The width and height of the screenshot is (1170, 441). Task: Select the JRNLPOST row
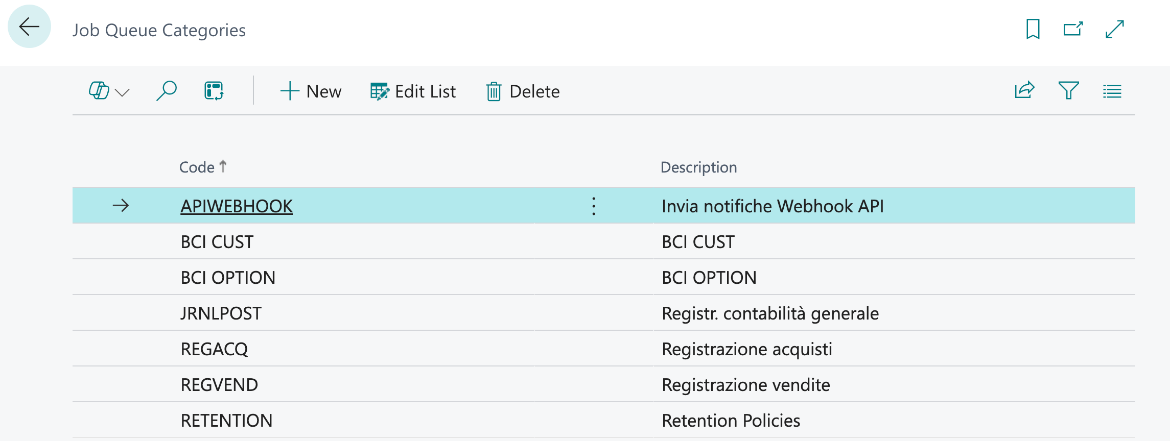[221, 313]
